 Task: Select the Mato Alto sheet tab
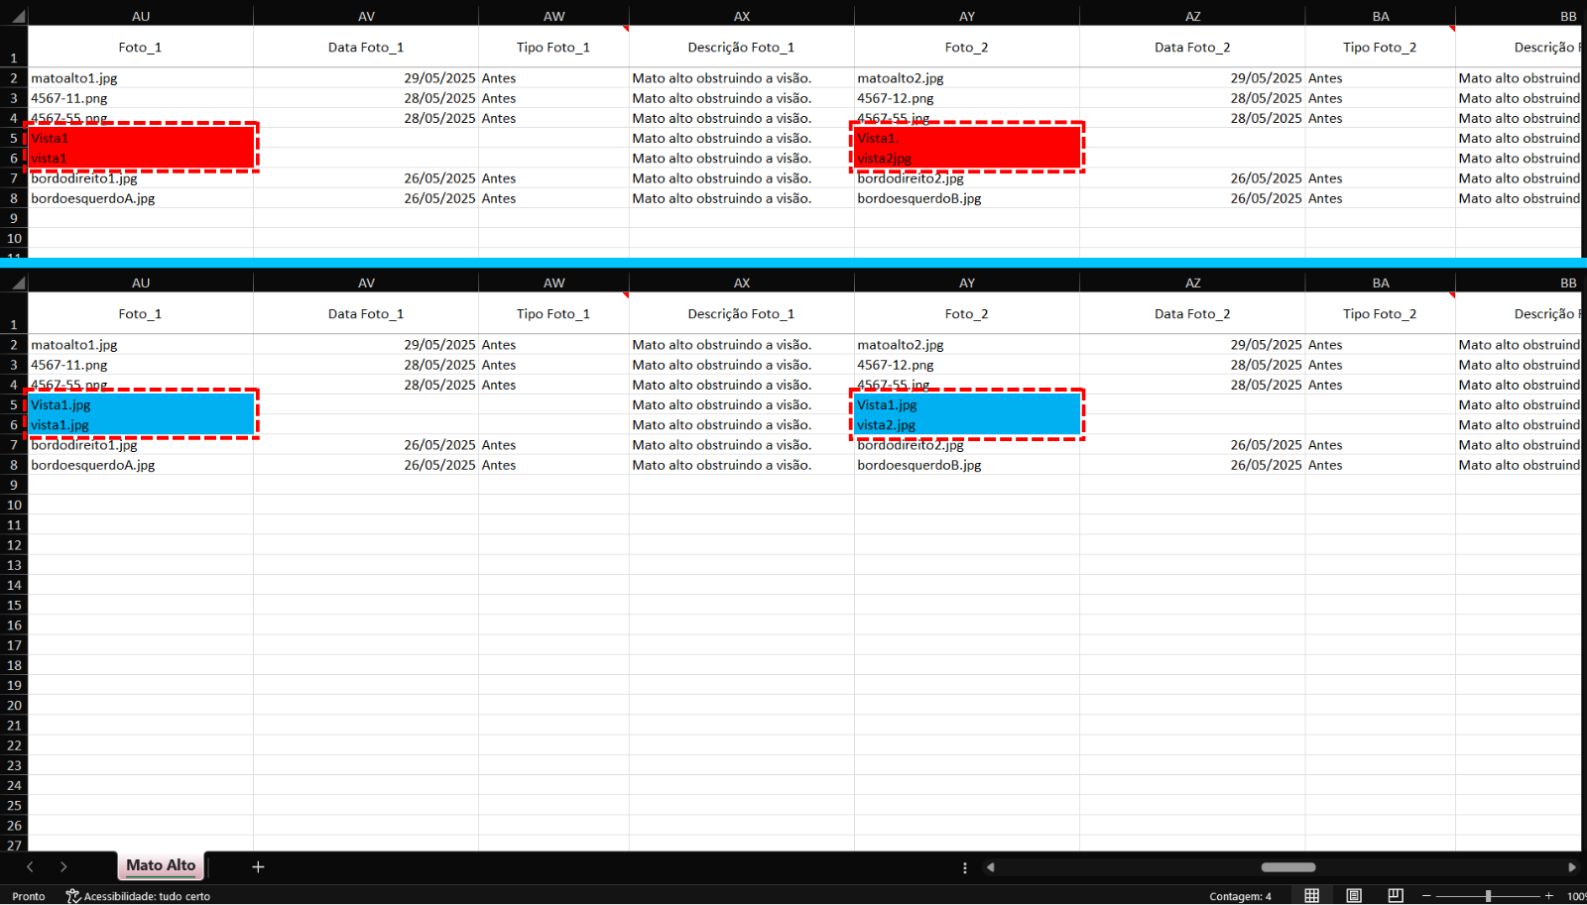[161, 865]
